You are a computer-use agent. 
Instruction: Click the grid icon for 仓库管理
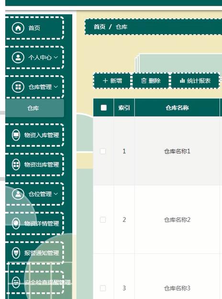point(18,87)
